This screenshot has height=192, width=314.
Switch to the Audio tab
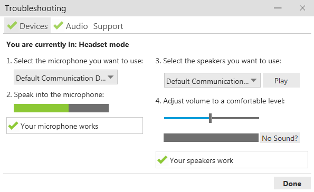[x=71, y=26]
